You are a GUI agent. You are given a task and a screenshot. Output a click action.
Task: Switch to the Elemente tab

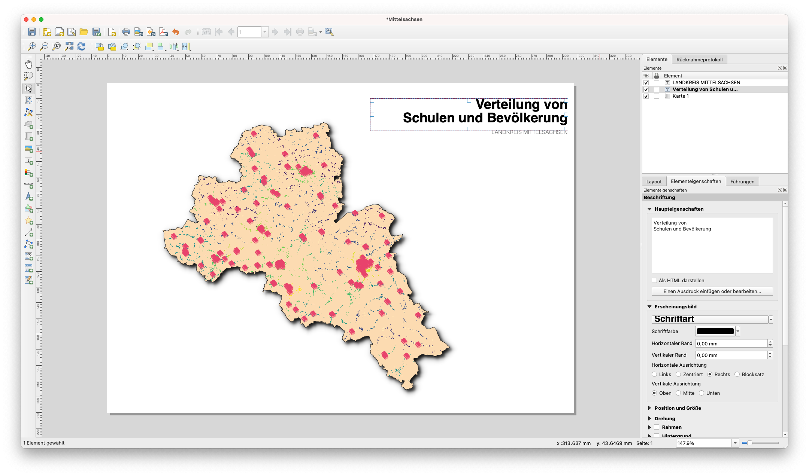pyautogui.click(x=657, y=59)
